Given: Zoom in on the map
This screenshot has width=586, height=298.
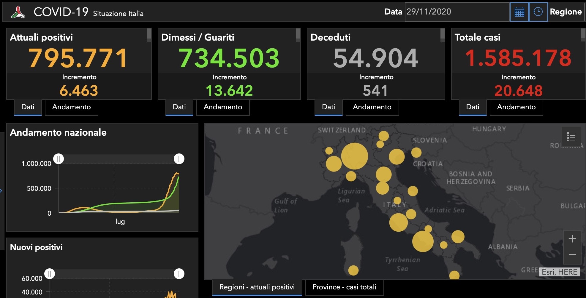Looking at the screenshot, I should pos(572,239).
